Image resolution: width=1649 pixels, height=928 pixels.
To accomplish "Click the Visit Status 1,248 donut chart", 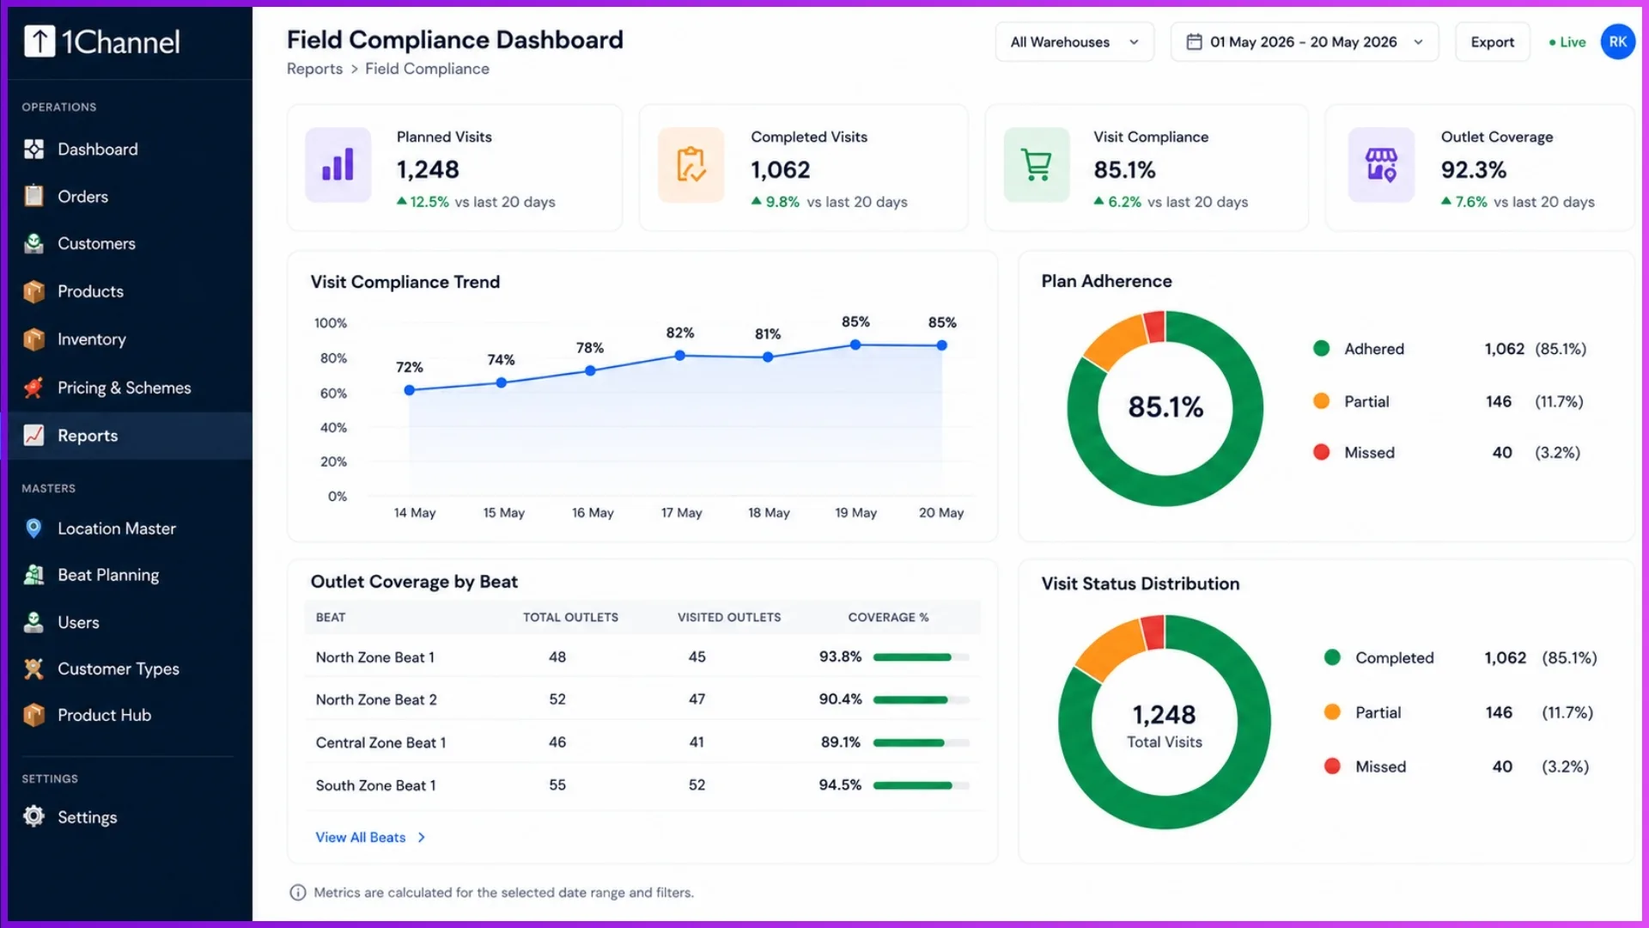I will pos(1164,722).
